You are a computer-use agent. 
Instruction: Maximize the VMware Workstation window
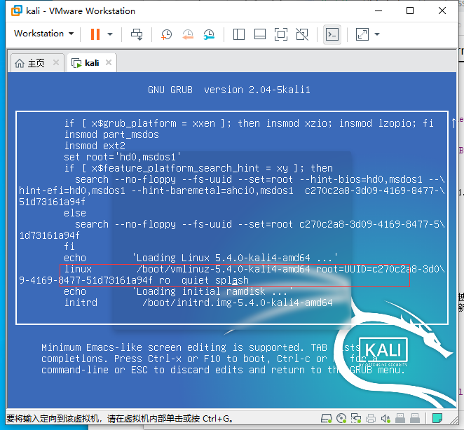[x=410, y=11]
